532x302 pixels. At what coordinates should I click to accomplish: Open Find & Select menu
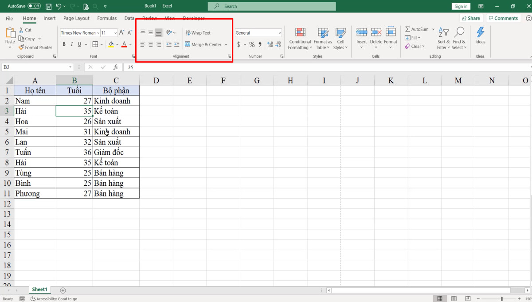click(459, 38)
